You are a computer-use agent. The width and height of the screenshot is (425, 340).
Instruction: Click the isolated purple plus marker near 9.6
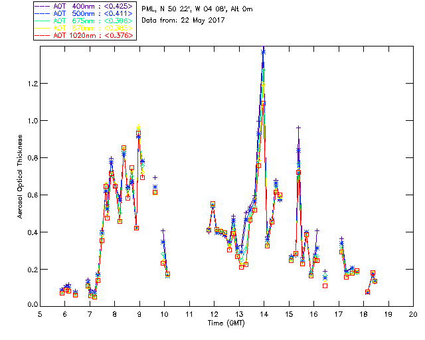pyautogui.click(x=155, y=177)
